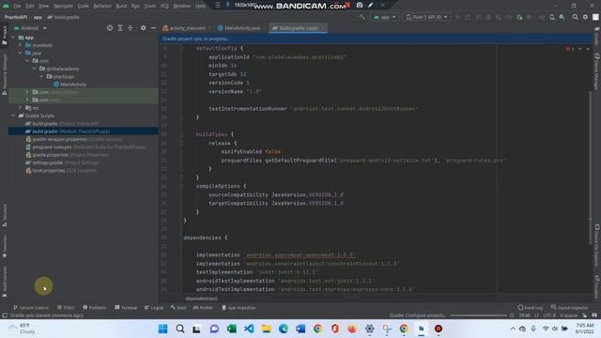Open the Problems tool window
Image resolution: width=601 pixels, height=338 pixels.
95,308
